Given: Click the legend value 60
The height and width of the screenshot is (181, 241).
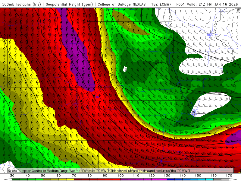Looking at the screenshot, I should (58, 176).
